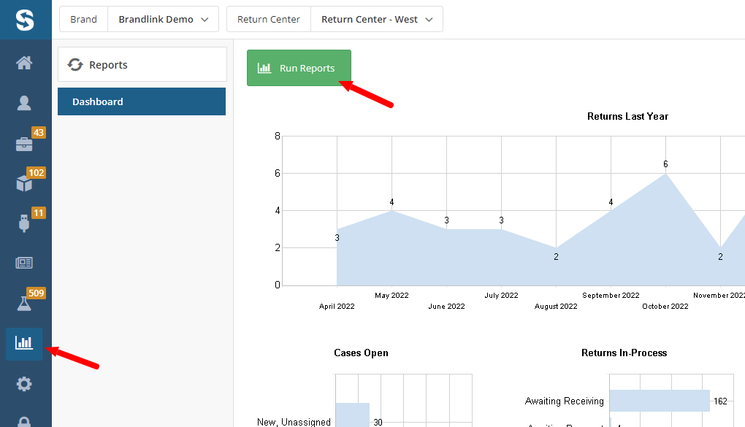Click the refresh icon beside Reports heading
Image resolution: width=745 pixels, height=427 pixels.
pyautogui.click(x=75, y=64)
